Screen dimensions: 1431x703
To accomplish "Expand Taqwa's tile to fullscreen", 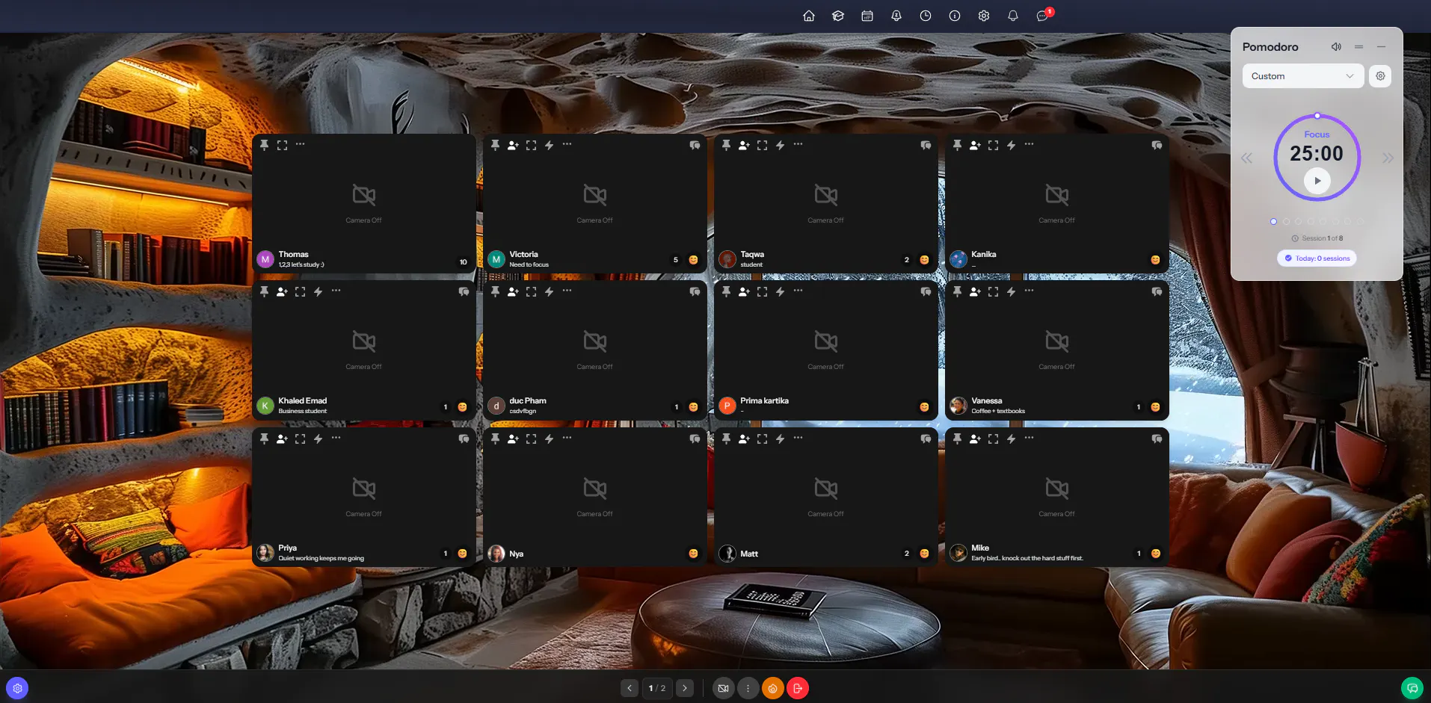I will [762, 145].
